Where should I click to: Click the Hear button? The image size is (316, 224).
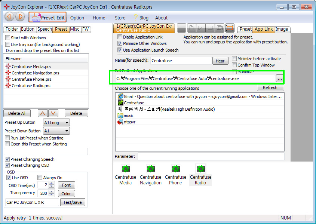coord(220,61)
